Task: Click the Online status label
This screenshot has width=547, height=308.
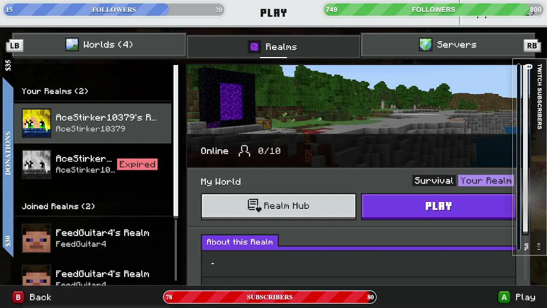Action: tap(215, 151)
